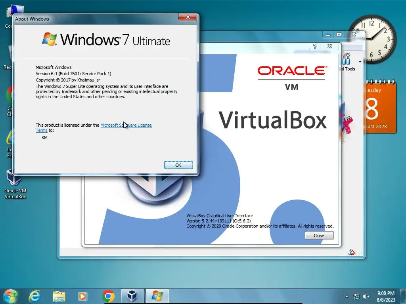The width and height of the screenshot is (406, 304).
Task: Open Windows Media Player from taskbar
Action: coord(83,296)
